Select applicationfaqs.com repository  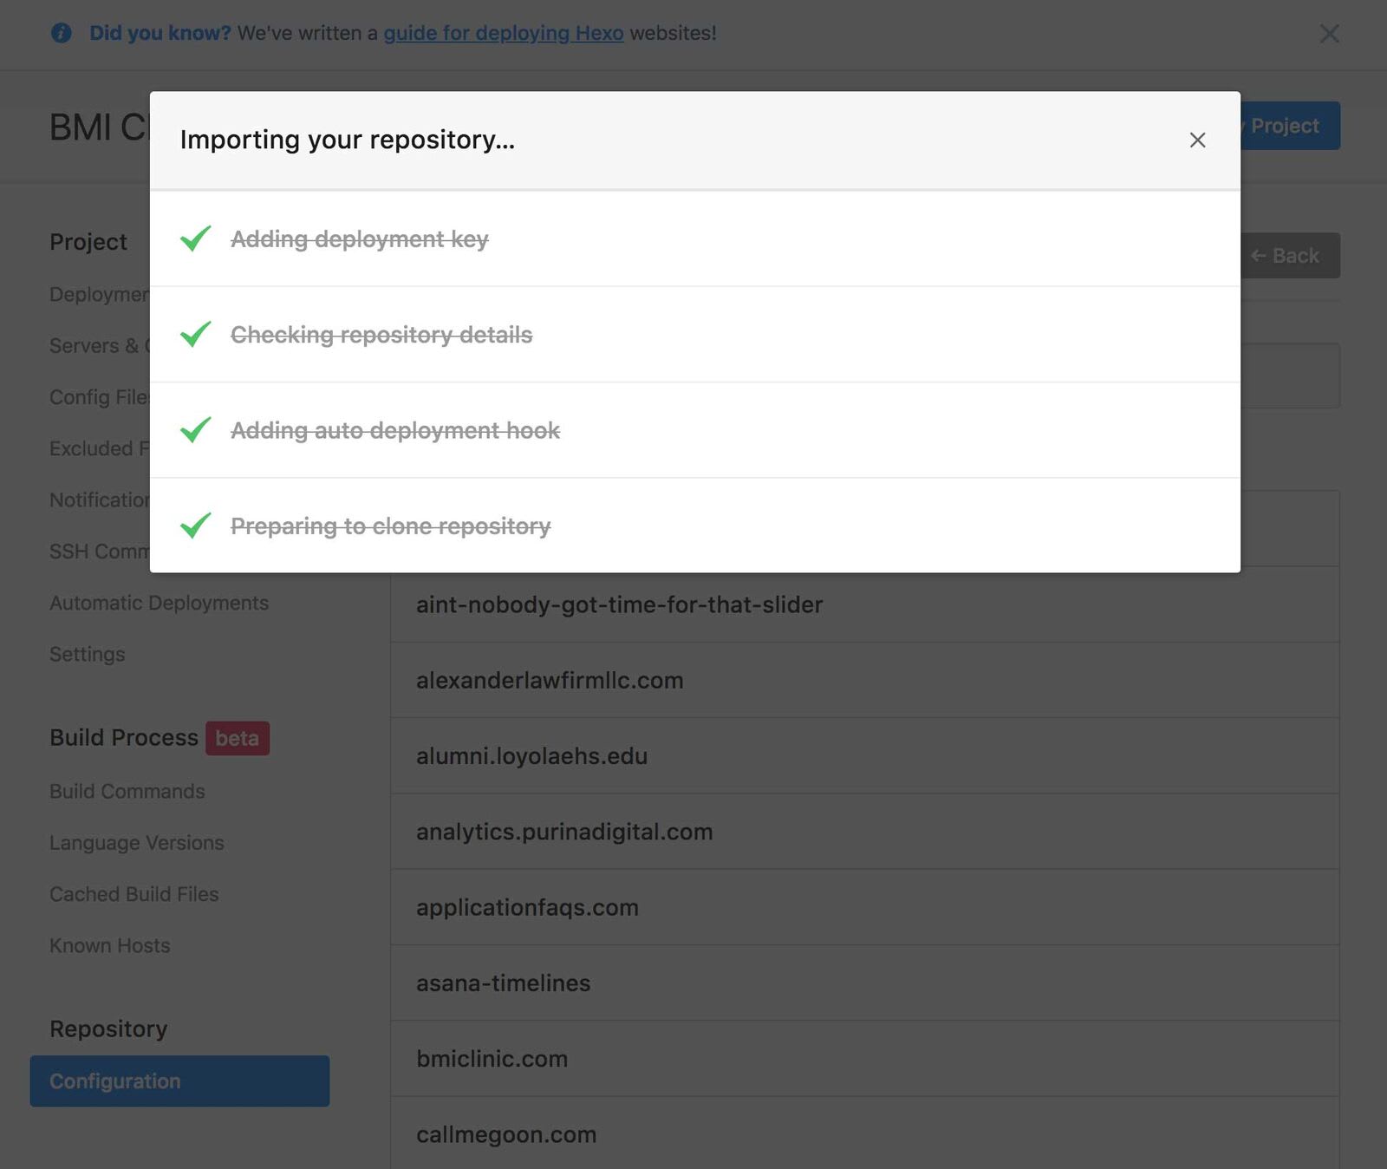pyautogui.click(x=865, y=907)
